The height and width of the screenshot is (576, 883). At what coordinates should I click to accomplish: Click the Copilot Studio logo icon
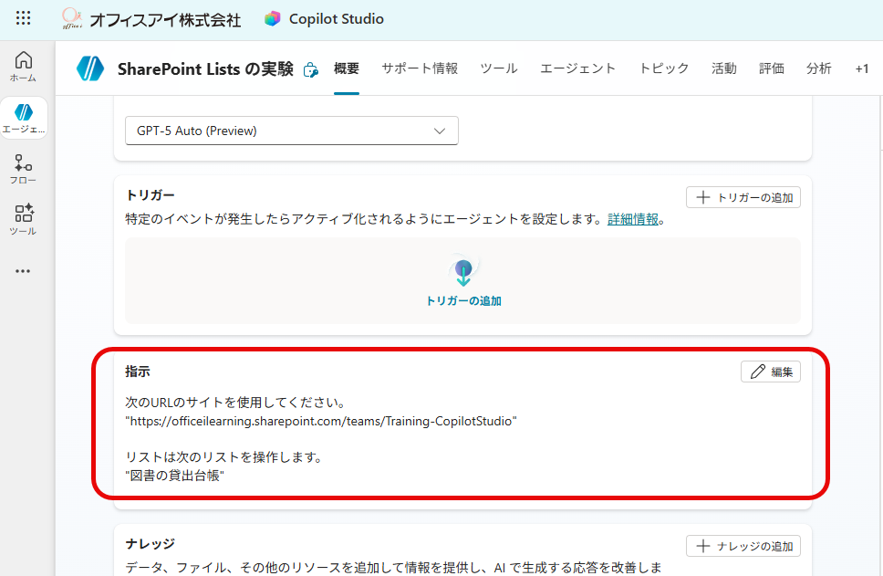272,18
